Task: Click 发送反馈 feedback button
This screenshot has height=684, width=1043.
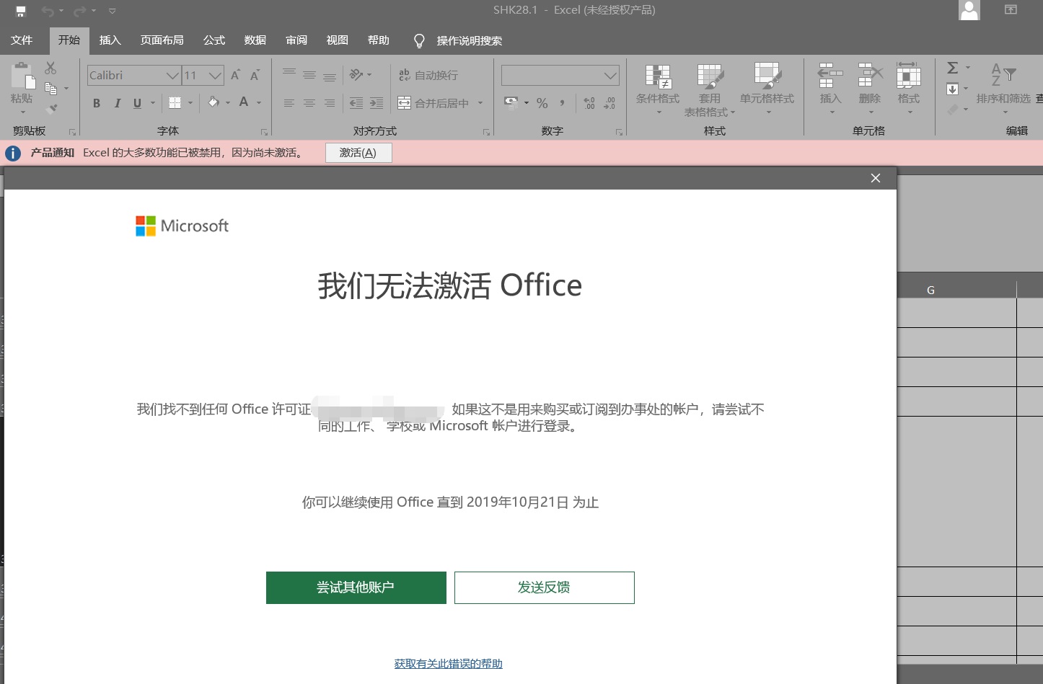Action: point(545,587)
